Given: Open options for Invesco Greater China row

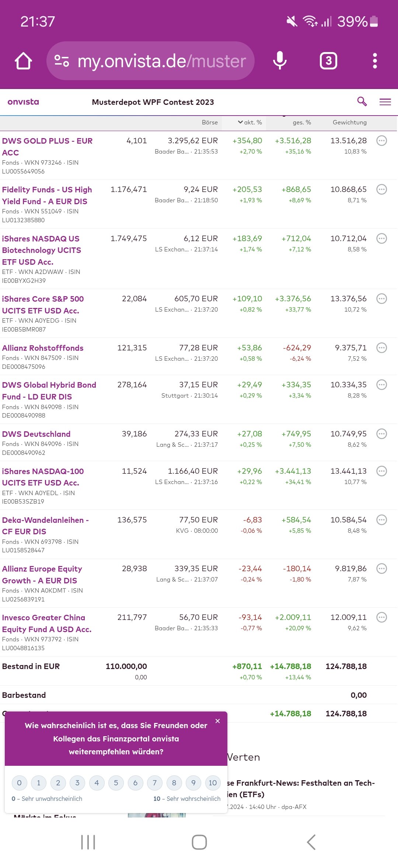Looking at the screenshot, I should pos(381,617).
